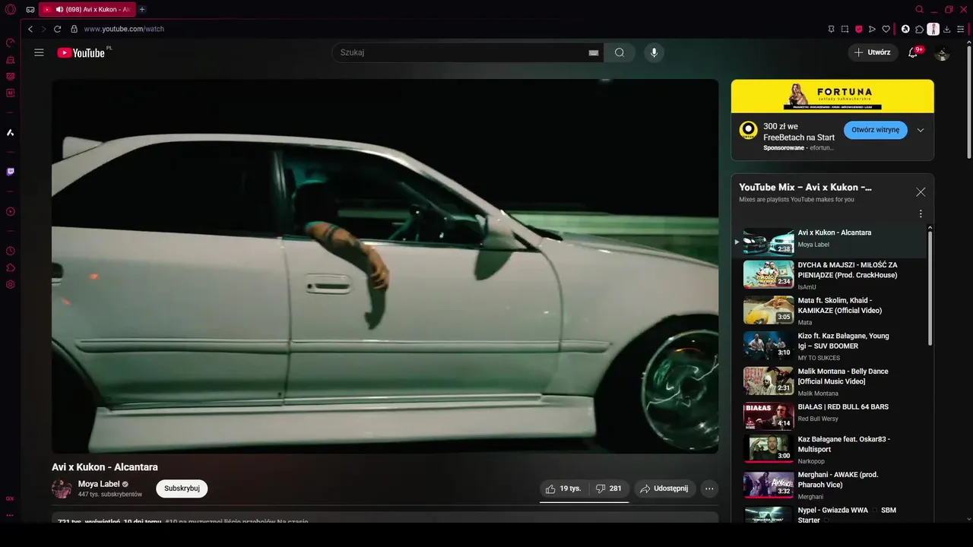Open sidebar Settings gear icon
The image size is (973, 547).
tap(11, 285)
